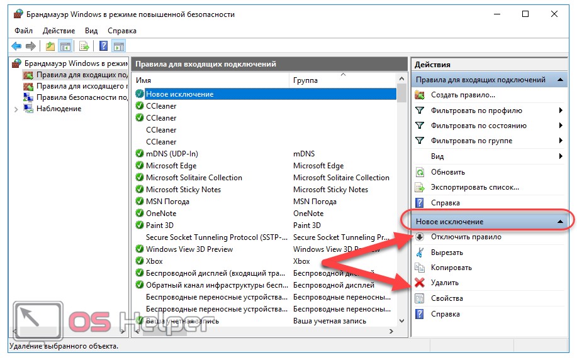Open the Вид menu in menu bar

tap(91, 30)
